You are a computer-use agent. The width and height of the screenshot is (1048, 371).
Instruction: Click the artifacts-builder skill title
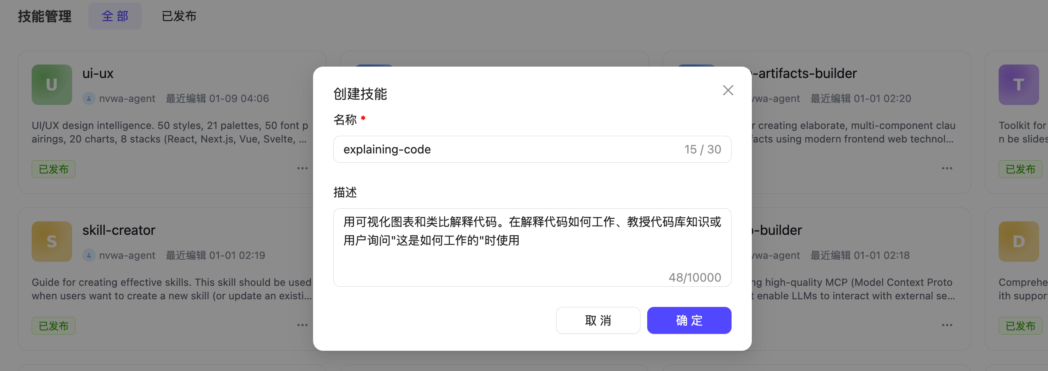click(805, 73)
